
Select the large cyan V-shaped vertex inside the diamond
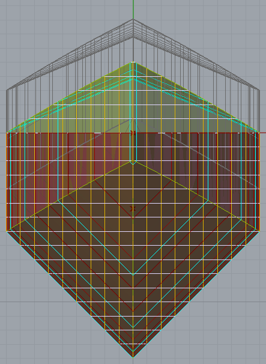(133, 275)
